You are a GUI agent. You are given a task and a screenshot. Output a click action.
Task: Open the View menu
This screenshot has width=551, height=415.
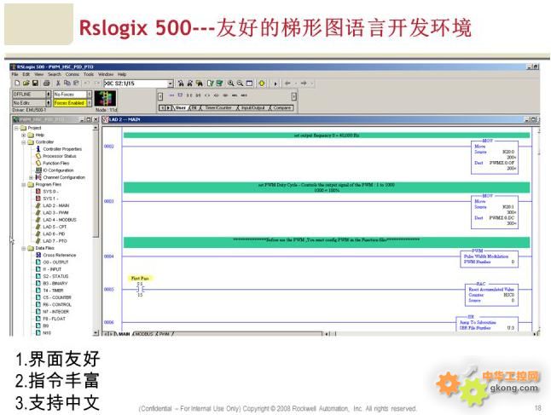(x=38, y=74)
